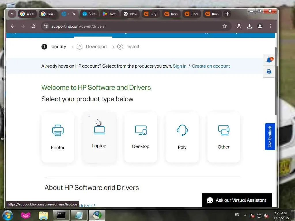The width and height of the screenshot is (295, 221).
Task: Click the 'Welcome to HP Software and Drivers' heading
Action: click(x=96, y=87)
